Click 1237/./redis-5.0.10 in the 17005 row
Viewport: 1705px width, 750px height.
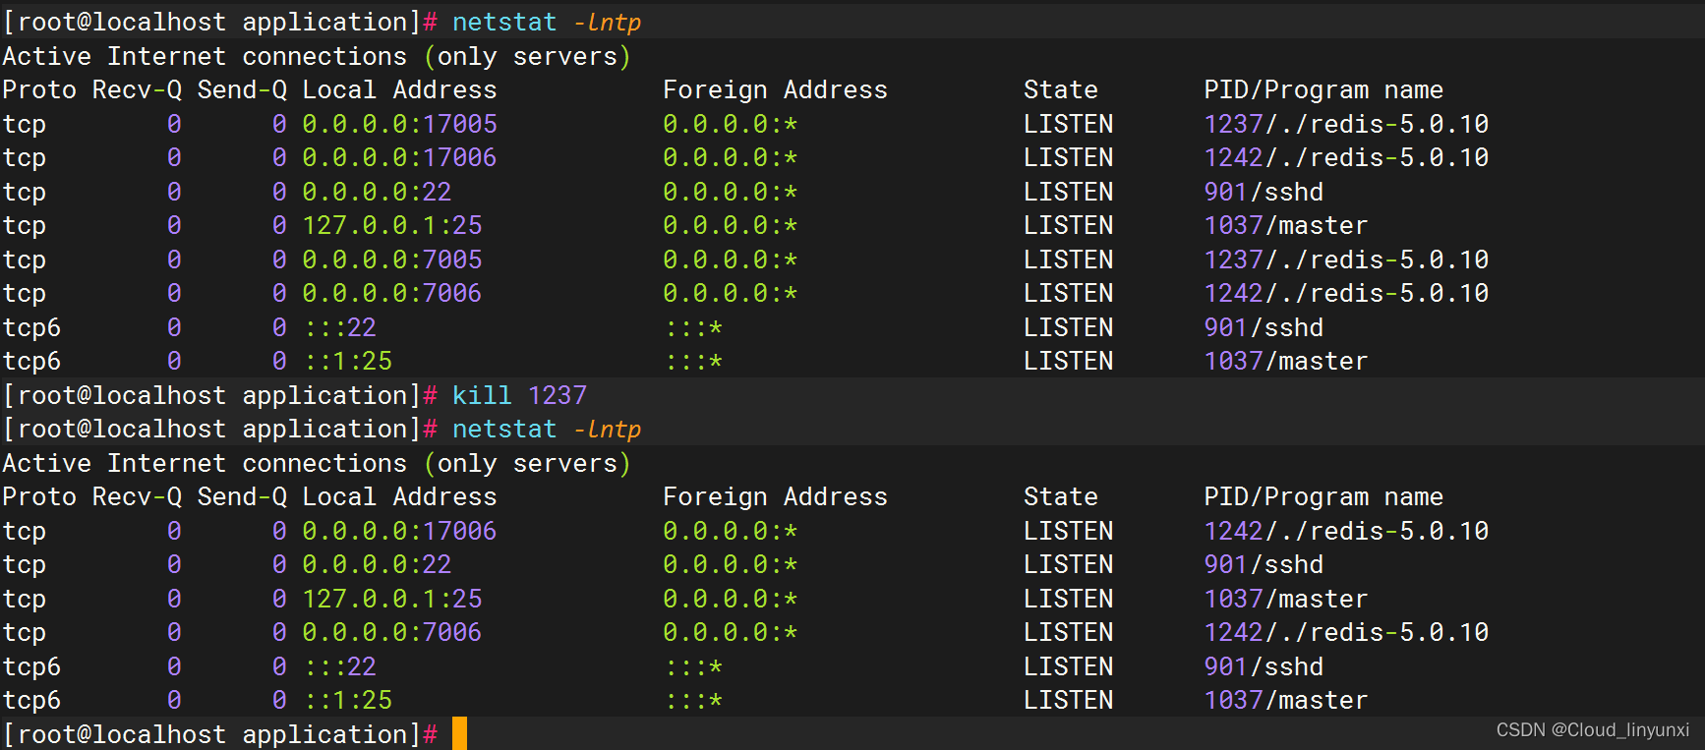click(1346, 124)
